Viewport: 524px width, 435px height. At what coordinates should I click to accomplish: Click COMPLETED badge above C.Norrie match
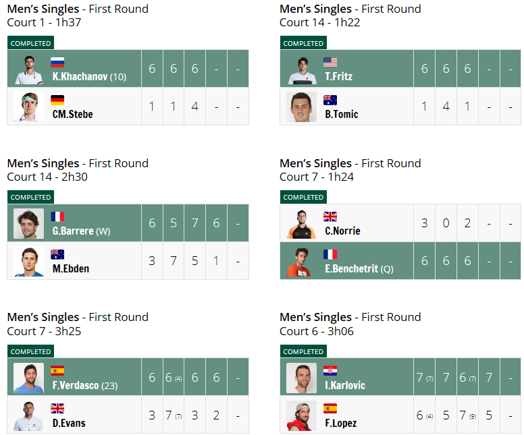(x=303, y=198)
